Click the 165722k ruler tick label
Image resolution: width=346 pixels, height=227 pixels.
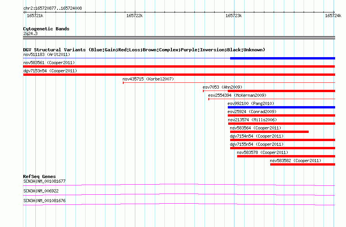point(135,16)
